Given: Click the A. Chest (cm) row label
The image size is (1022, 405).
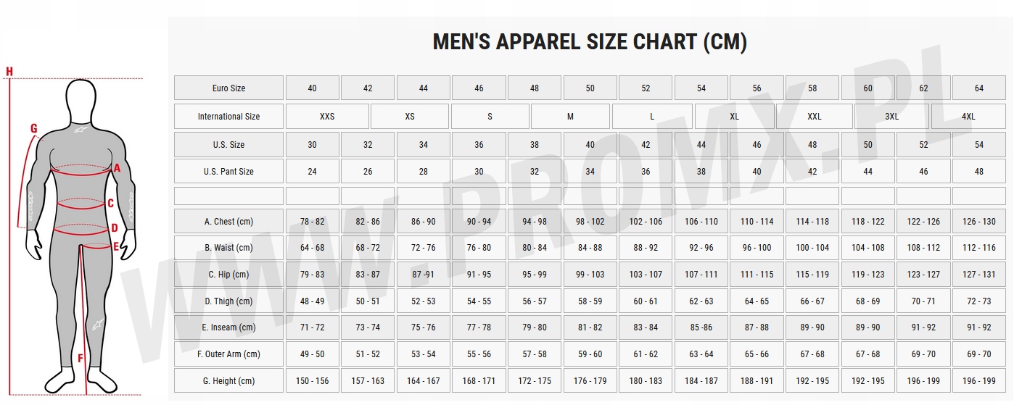Looking at the screenshot, I should (x=228, y=222).
